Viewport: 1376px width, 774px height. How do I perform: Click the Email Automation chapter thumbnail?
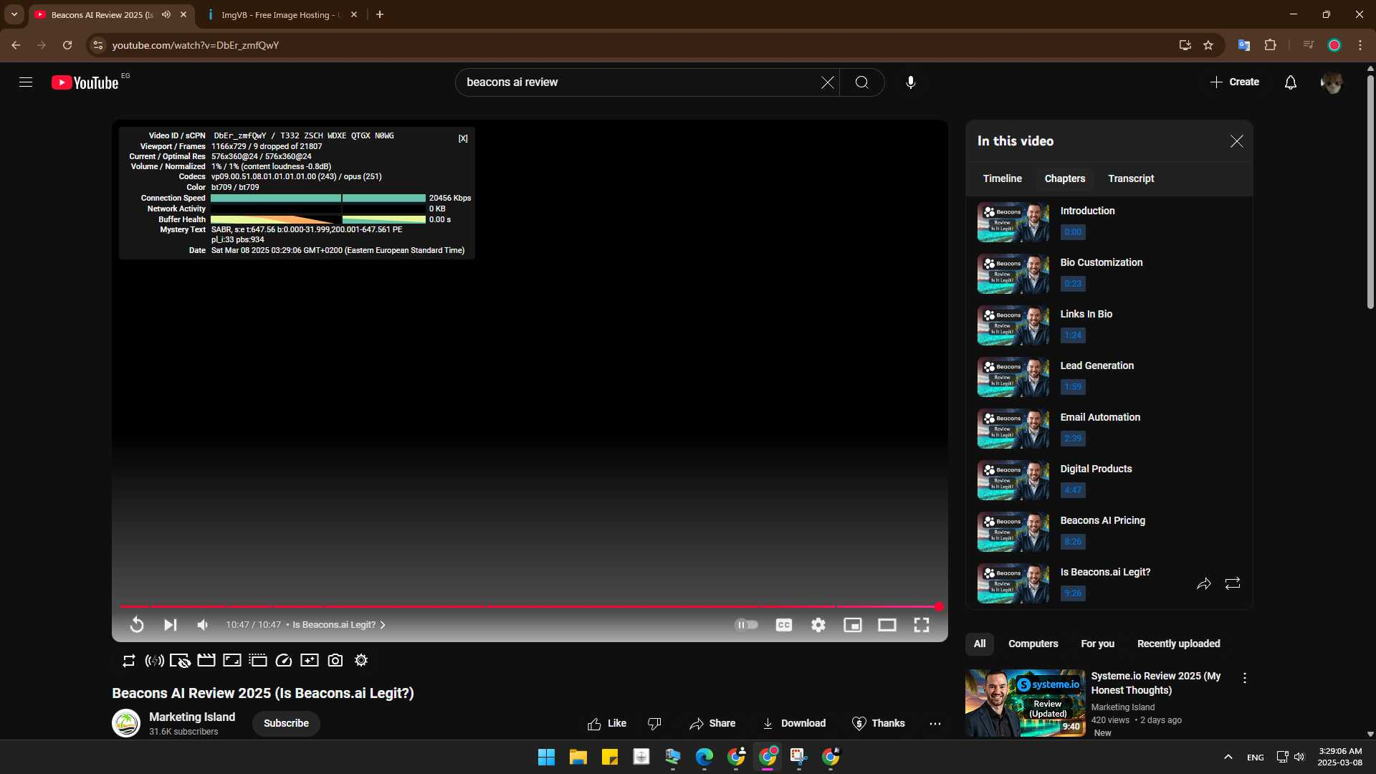(1013, 429)
